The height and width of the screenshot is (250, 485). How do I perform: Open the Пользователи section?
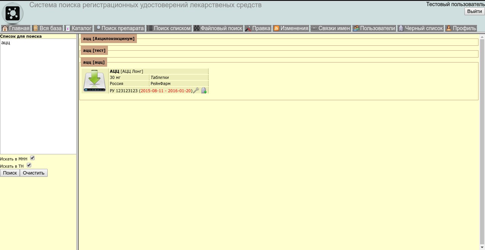click(x=374, y=28)
